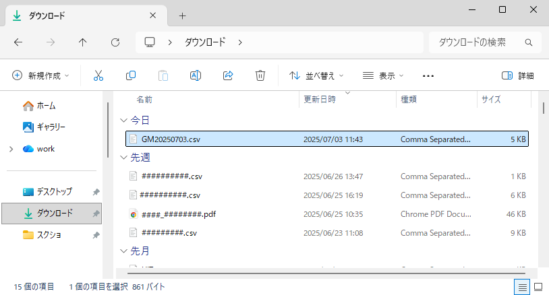Select the file GM20250703.csv
This screenshot has height=295, width=549.
[327, 139]
